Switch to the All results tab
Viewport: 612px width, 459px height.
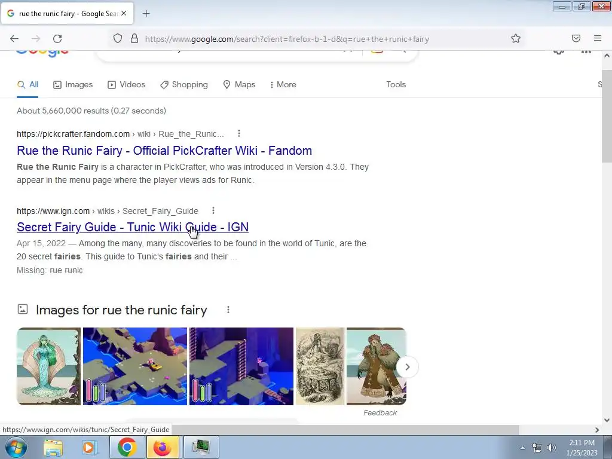point(27,85)
